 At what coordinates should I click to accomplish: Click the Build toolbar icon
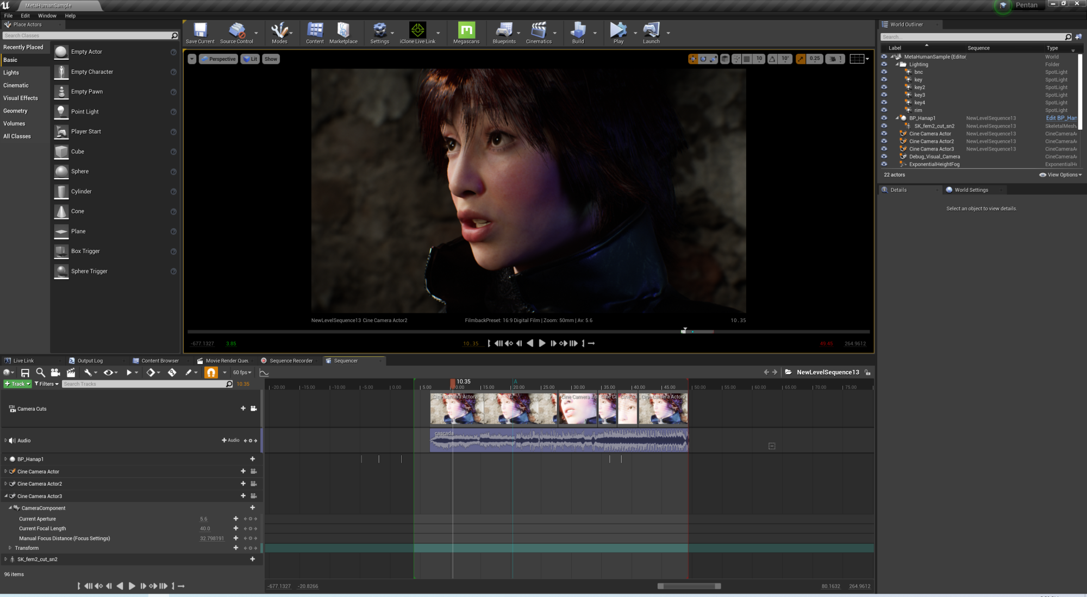click(578, 33)
